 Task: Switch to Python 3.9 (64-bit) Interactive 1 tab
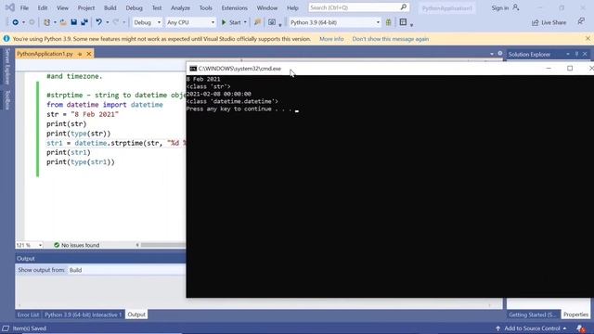point(83,315)
